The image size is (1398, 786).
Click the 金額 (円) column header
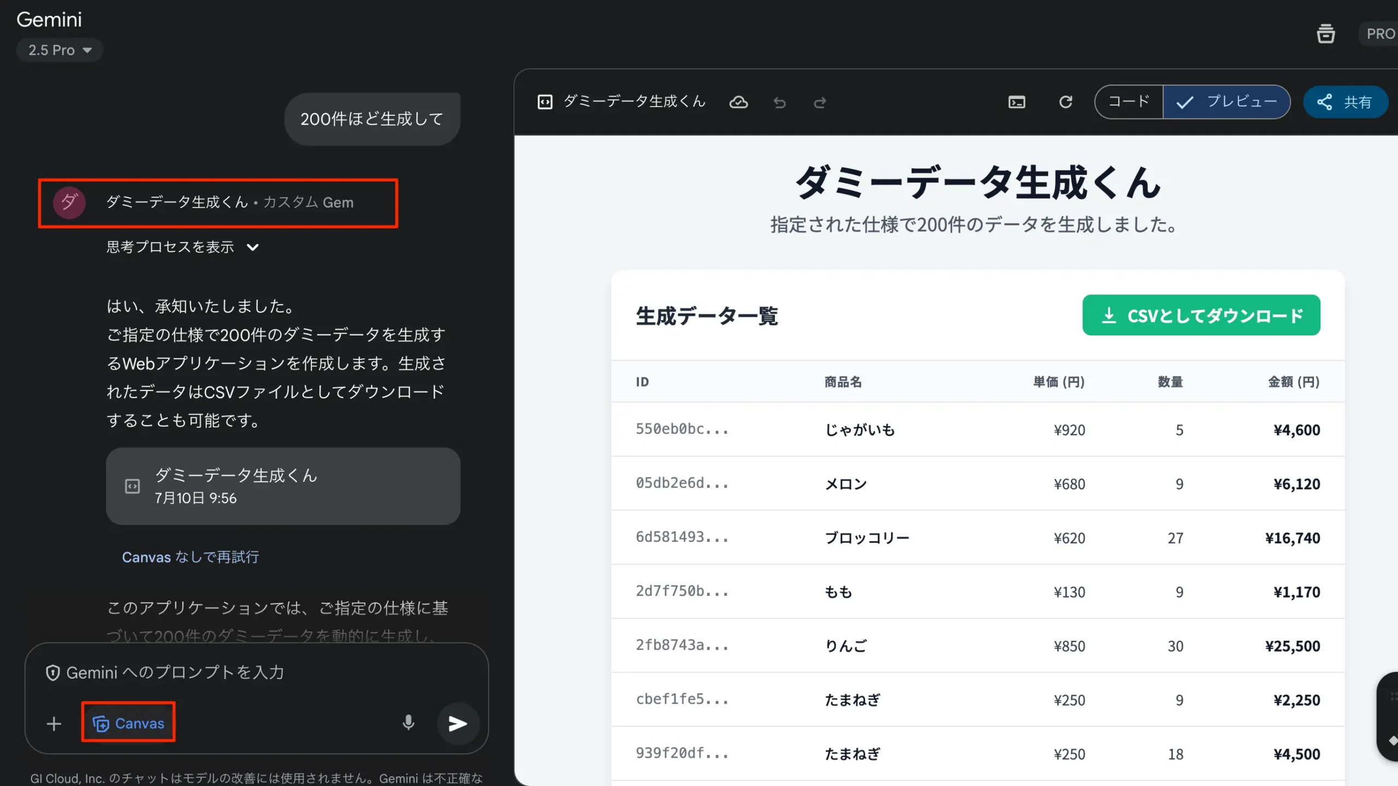point(1294,382)
